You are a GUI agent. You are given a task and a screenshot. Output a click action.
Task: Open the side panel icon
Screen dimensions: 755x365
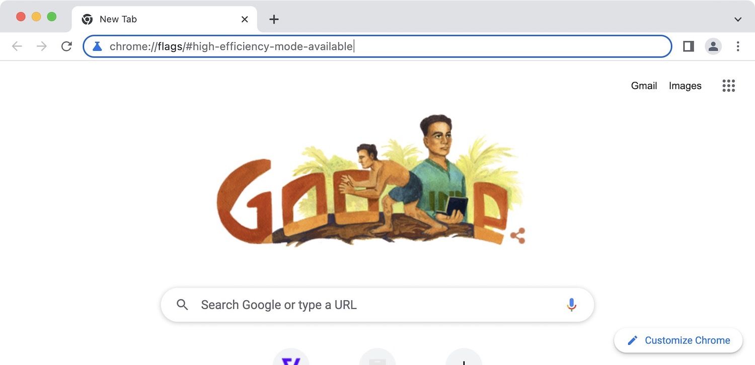pos(689,46)
